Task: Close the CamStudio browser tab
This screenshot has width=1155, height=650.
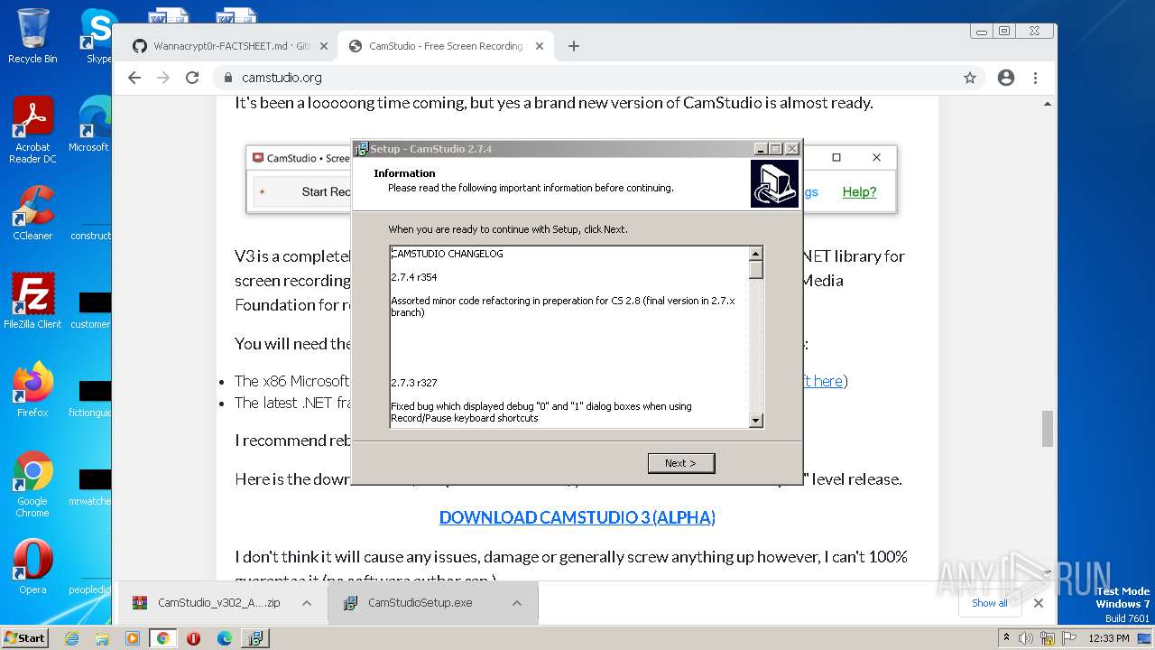Action: [540, 46]
